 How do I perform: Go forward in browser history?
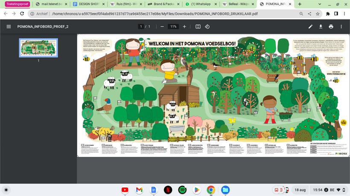(14, 14)
